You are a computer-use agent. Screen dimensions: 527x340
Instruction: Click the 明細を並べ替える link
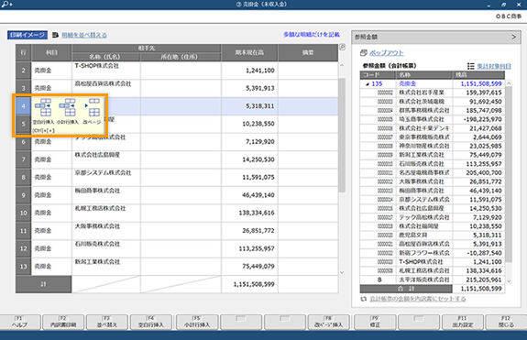[x=84, y=35]
